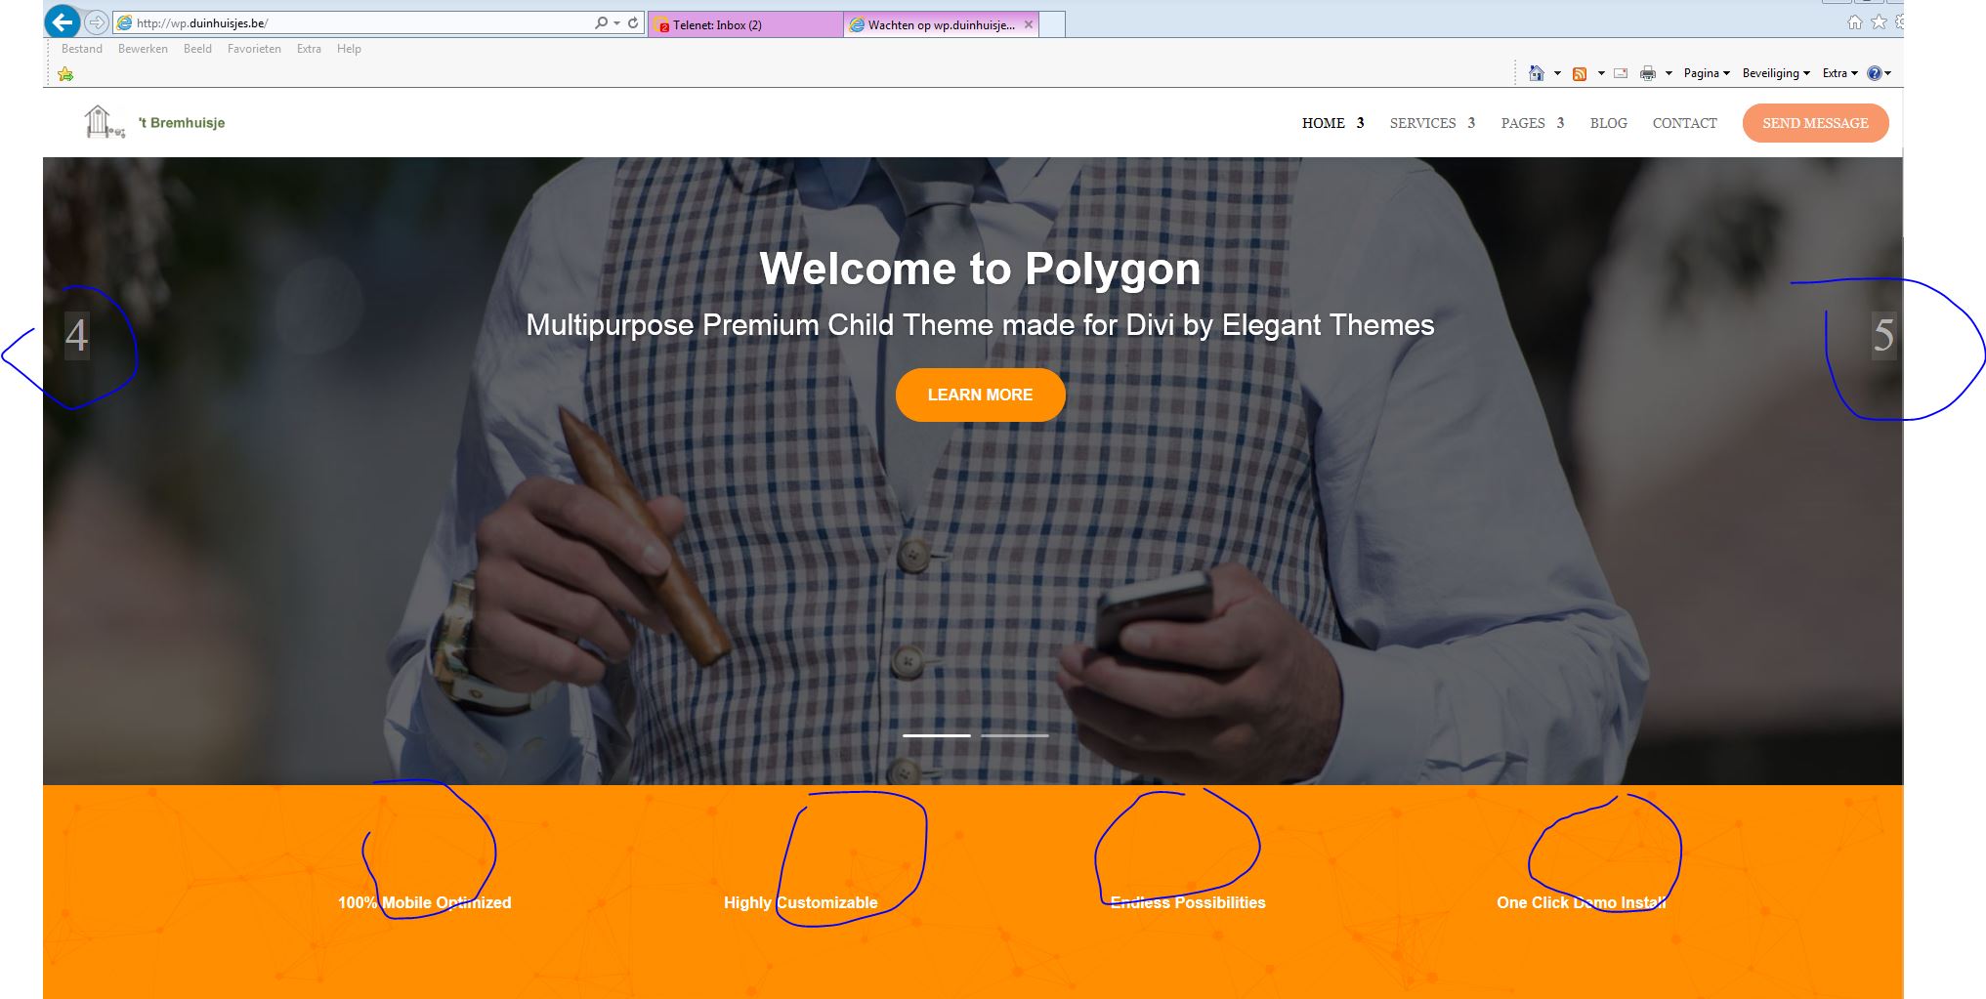This screenshot has width=1986, height=999.
Task: Expand the Home page dropdown arrow
Action: pos(1557,73)
